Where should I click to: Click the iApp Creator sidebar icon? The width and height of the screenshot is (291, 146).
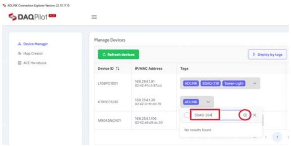coord(19,54)
